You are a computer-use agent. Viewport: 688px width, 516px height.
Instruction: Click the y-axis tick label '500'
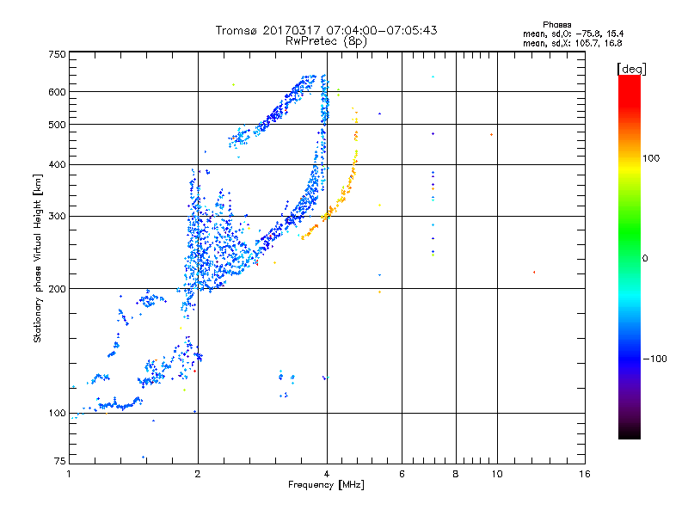coord(57,125)
